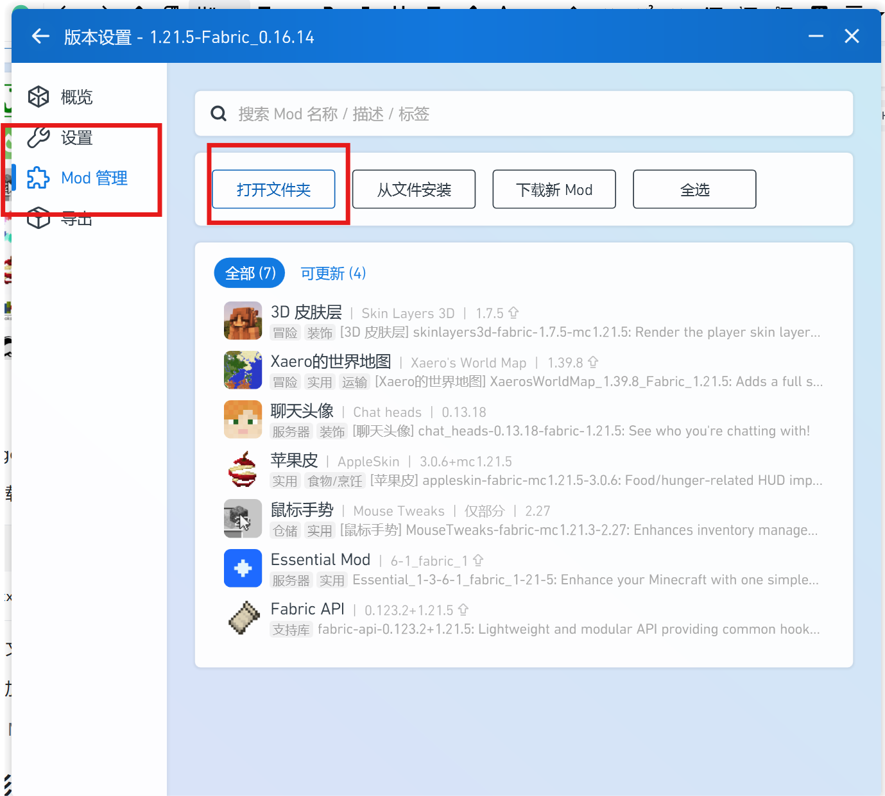Click update arrow beside Essential 6-1_fabric_1

(x=478, y=560)
